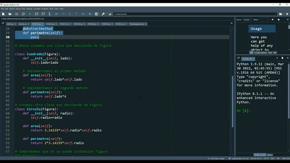Browse working directory folder icon

coord(280,14)
